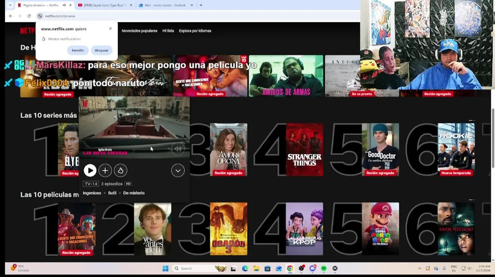
Task: Open Microsoft Store from taskbar
Action: pyautogui.click(x=267, y=269)
